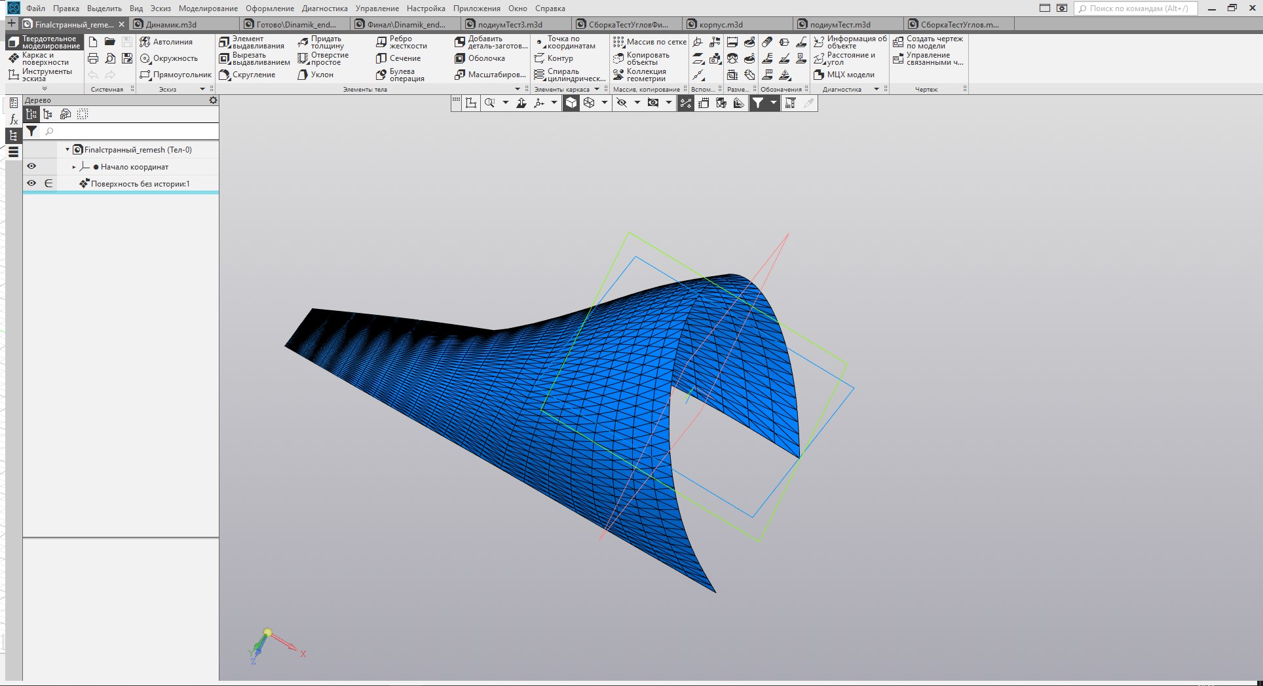
Task: Open the Моделирование menu
Action: 208,9
